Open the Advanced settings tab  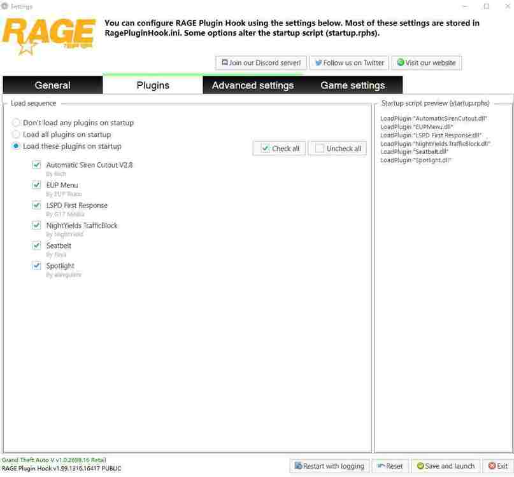click(253, 85)
